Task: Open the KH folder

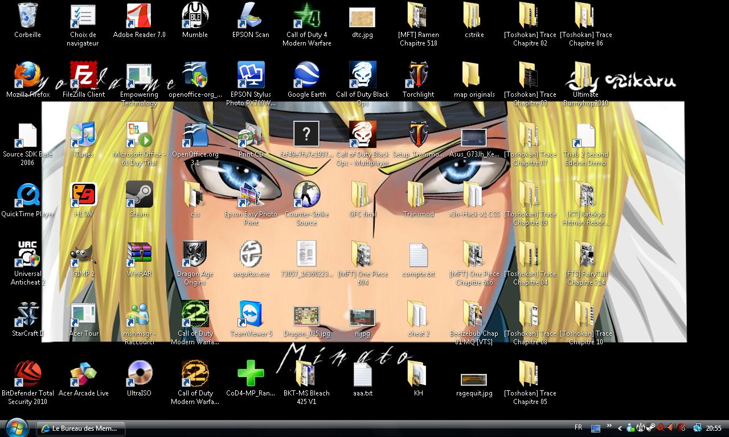Action: pyautogui.click(x=418, y=374)
